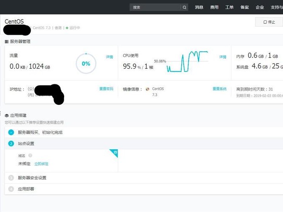Screen dimensions: 283x212
Task: Open the 工单 menu
Action: (229, 7)
